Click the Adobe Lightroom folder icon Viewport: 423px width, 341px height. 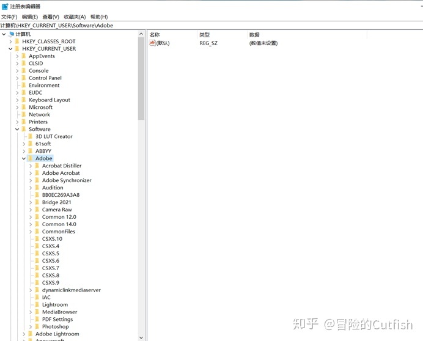[31, 334]
